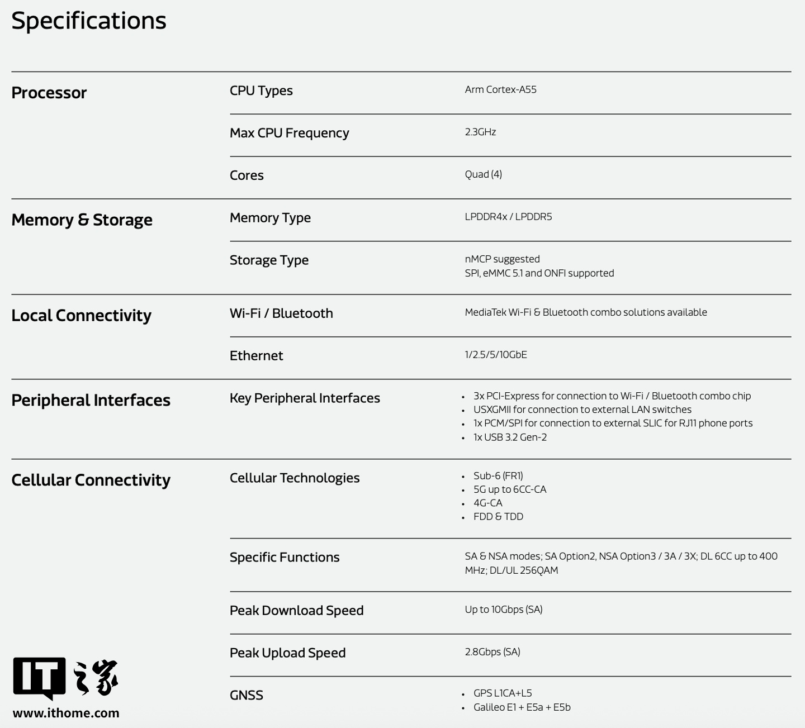Click the Arm Cortex-A55 value

(500, 89)
